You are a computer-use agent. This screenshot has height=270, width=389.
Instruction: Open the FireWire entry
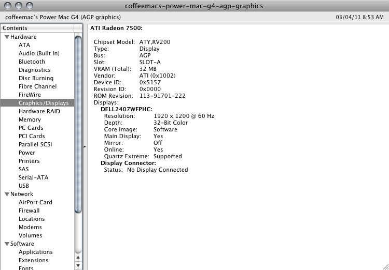pyautogui.click(x=30, y=95)
